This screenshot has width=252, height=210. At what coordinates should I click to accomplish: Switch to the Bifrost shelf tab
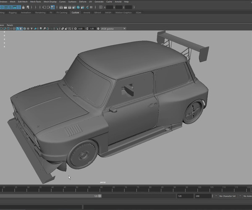point(97,13)
